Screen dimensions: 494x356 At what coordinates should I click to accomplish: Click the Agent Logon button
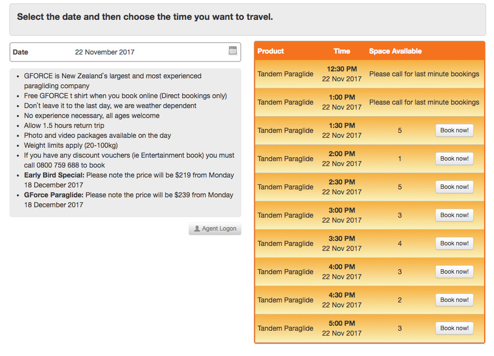point(215,229)
